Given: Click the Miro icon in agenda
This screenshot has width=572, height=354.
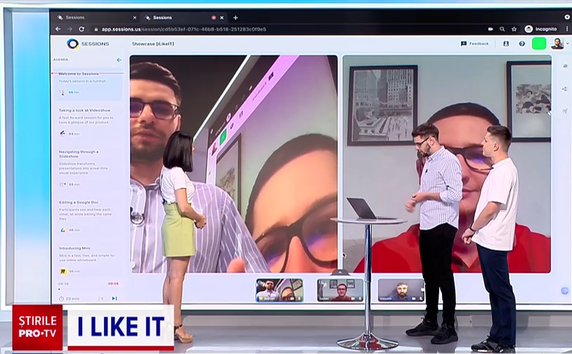Looking at the screenshot, I should [x=63, y=271].
